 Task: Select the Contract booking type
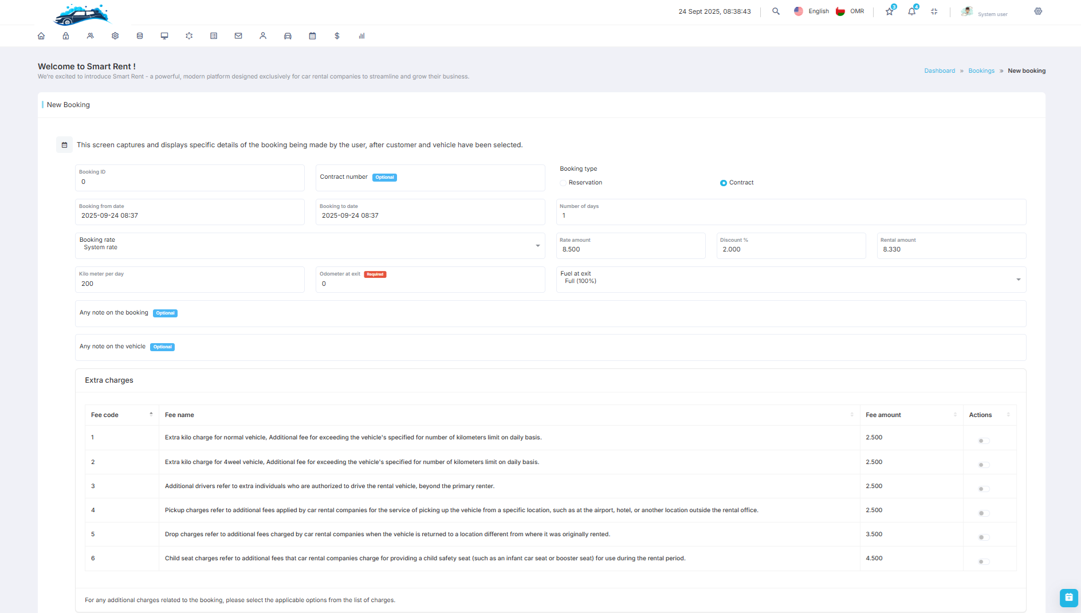point(724,183)
